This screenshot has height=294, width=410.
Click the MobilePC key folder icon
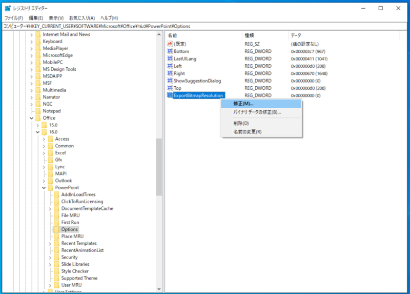[x=38, y=62]
